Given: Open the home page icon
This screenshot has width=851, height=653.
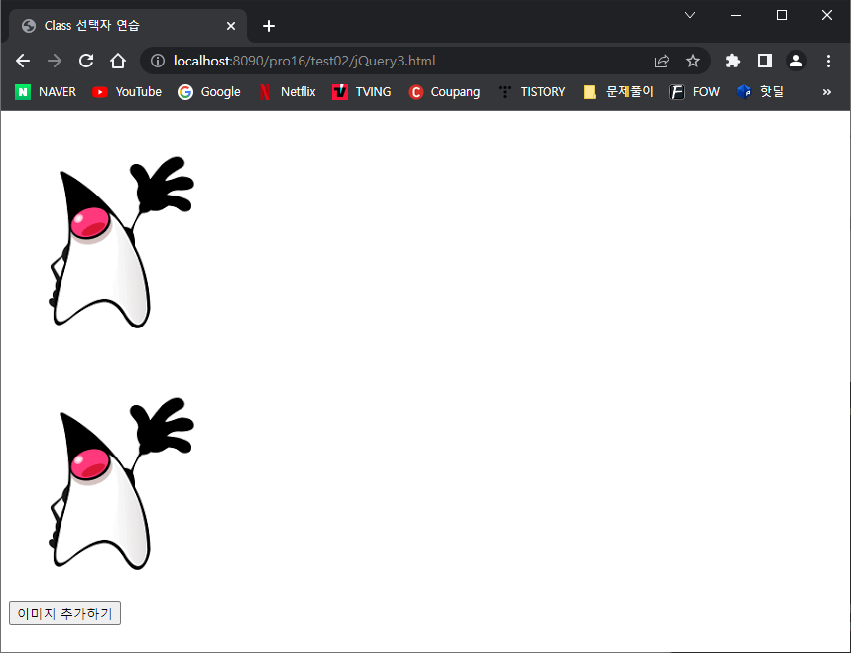Looking at the screenshot, I should coord(118,61).
